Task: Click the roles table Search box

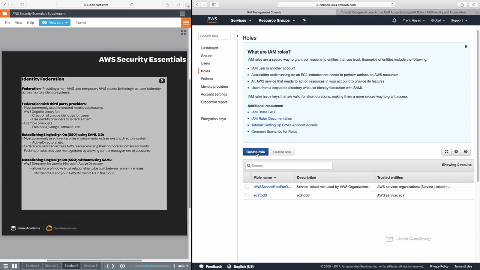Action: [x=289, y=166]
